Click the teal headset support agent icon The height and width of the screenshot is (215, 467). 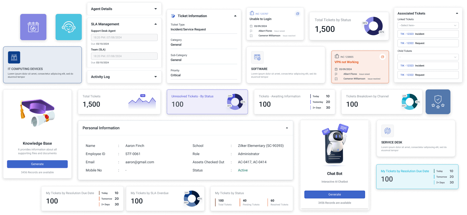pyautogui.click(x=69, y=27)
